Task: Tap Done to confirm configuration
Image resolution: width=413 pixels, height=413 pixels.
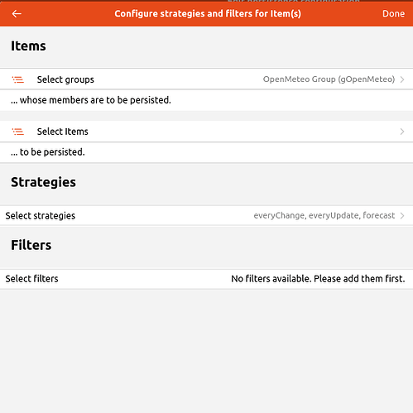Action: click(x=393, y=13)
